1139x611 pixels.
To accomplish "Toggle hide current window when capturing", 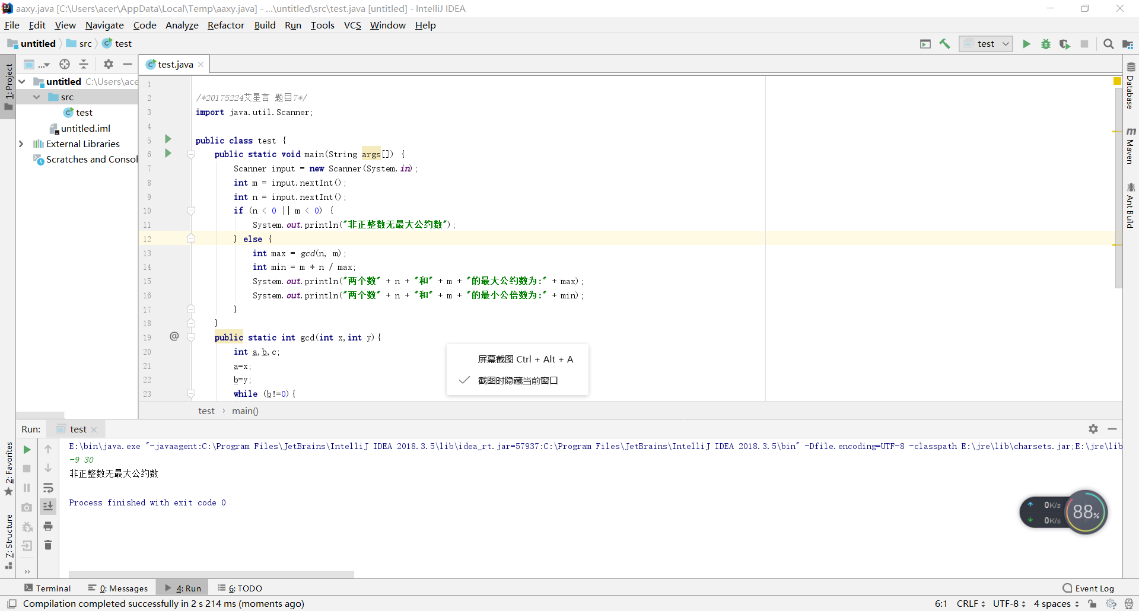I will point(517,381).
